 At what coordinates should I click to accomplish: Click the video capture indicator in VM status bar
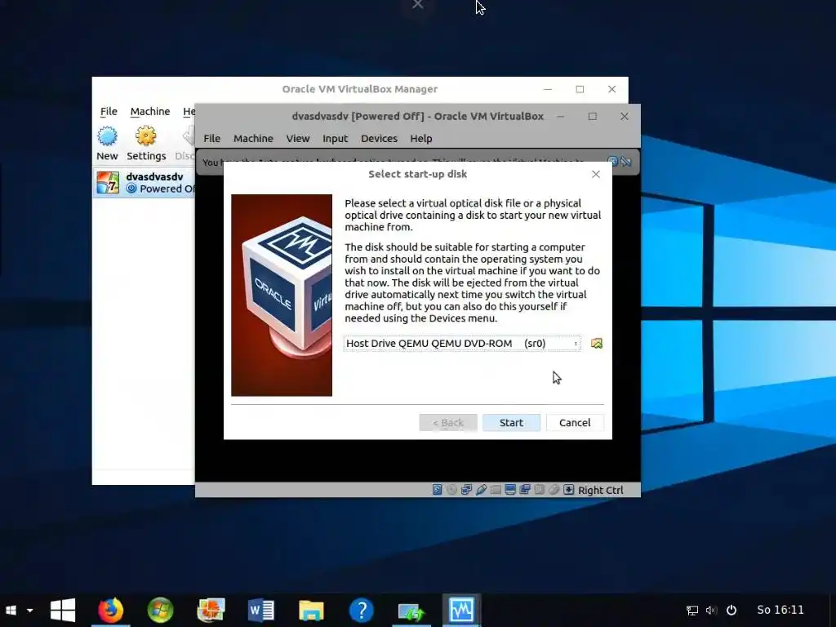[x=525, y=490]
